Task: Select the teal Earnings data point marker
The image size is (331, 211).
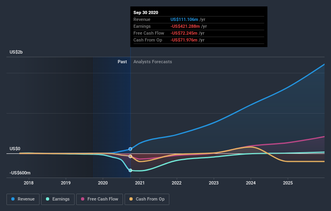Action: 130,170
